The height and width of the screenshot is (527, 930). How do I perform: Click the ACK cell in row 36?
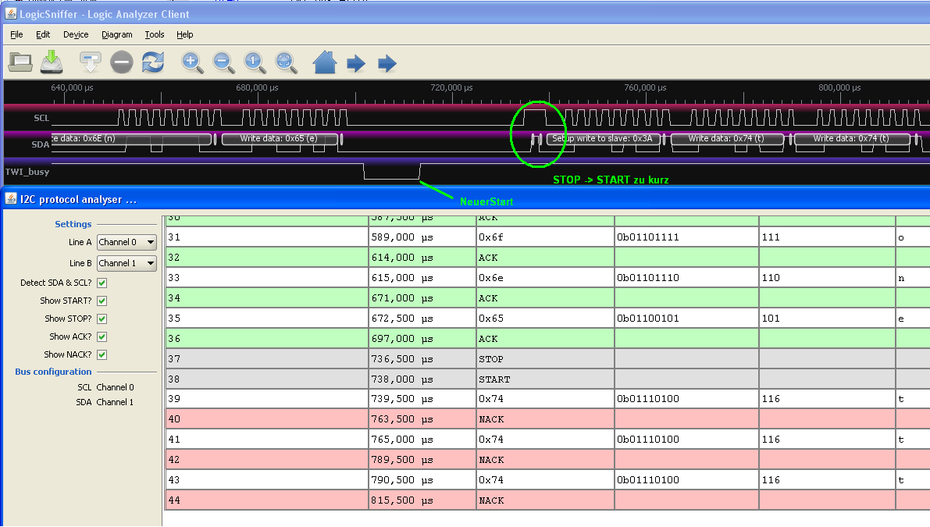[544, 339]
